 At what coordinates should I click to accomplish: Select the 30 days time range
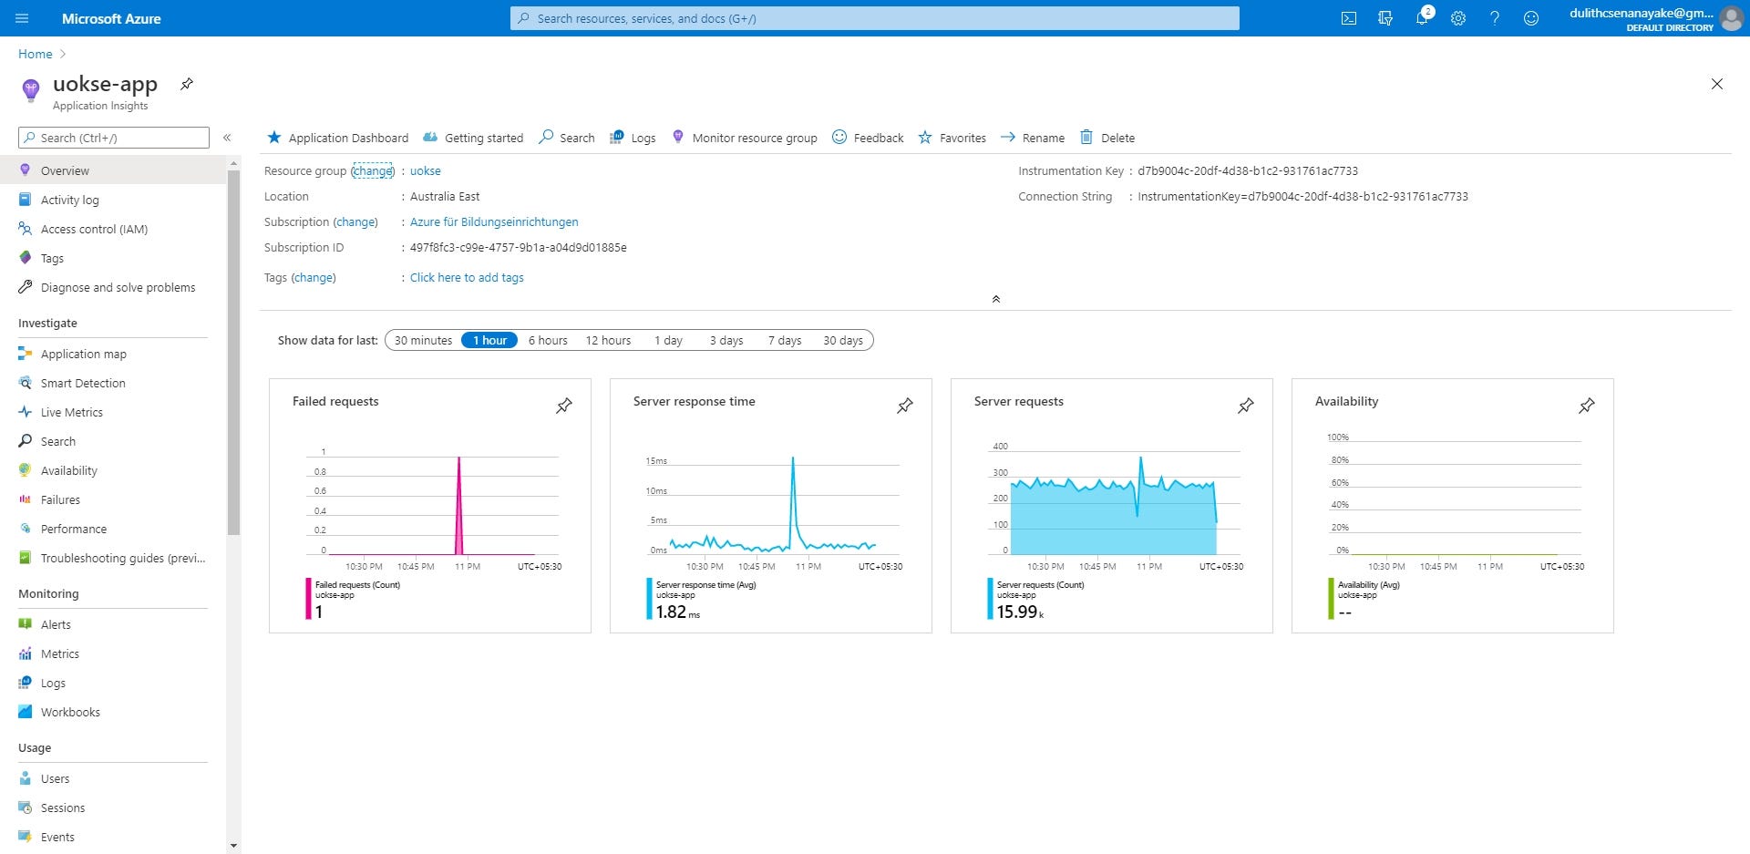(x=843, y=340)
